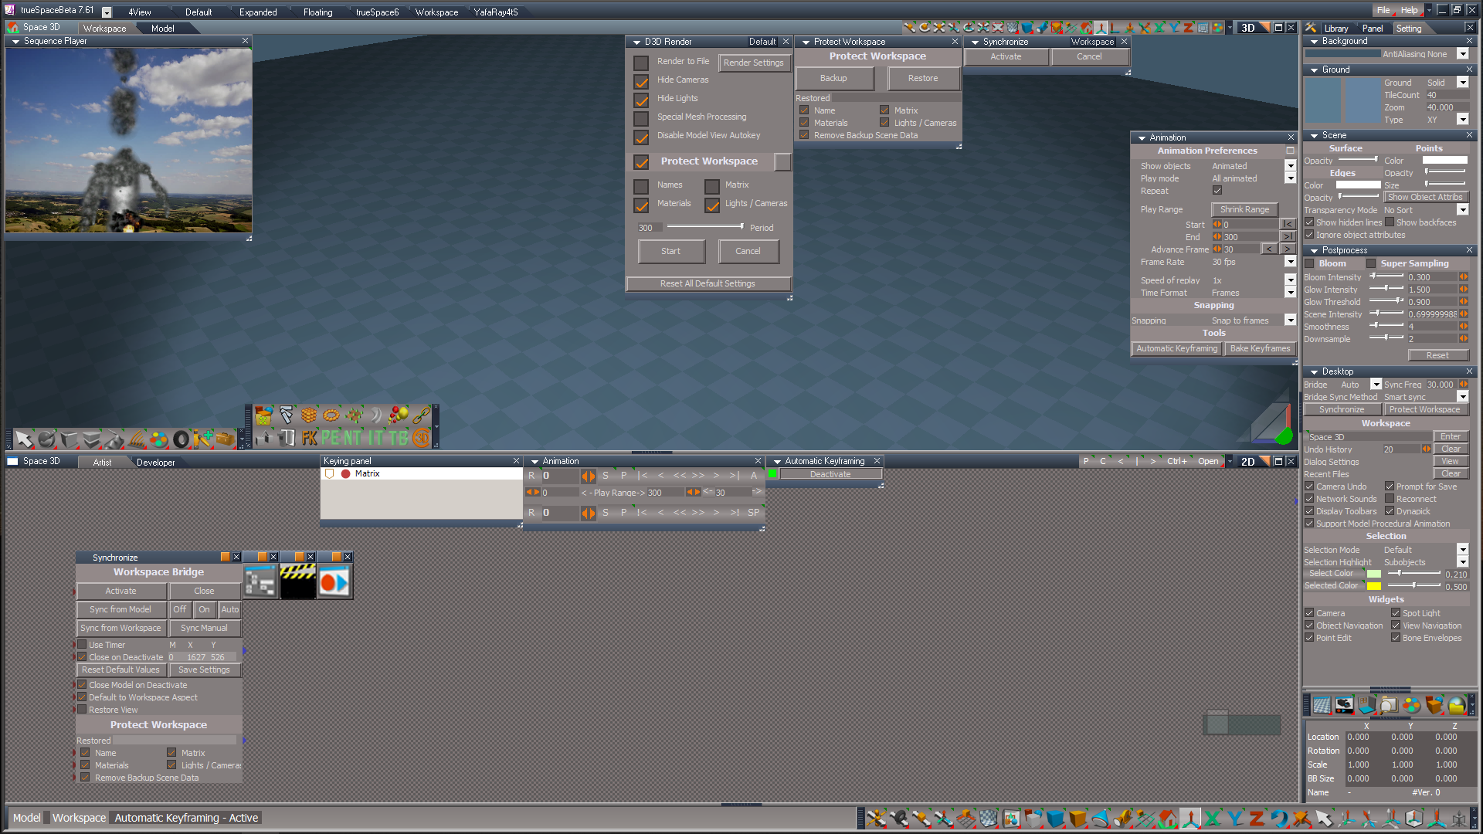Click the blue cube icon in the bottom toolbar
The height and width of the screenshot is (834, 1483).
[x=1056, y=819]
